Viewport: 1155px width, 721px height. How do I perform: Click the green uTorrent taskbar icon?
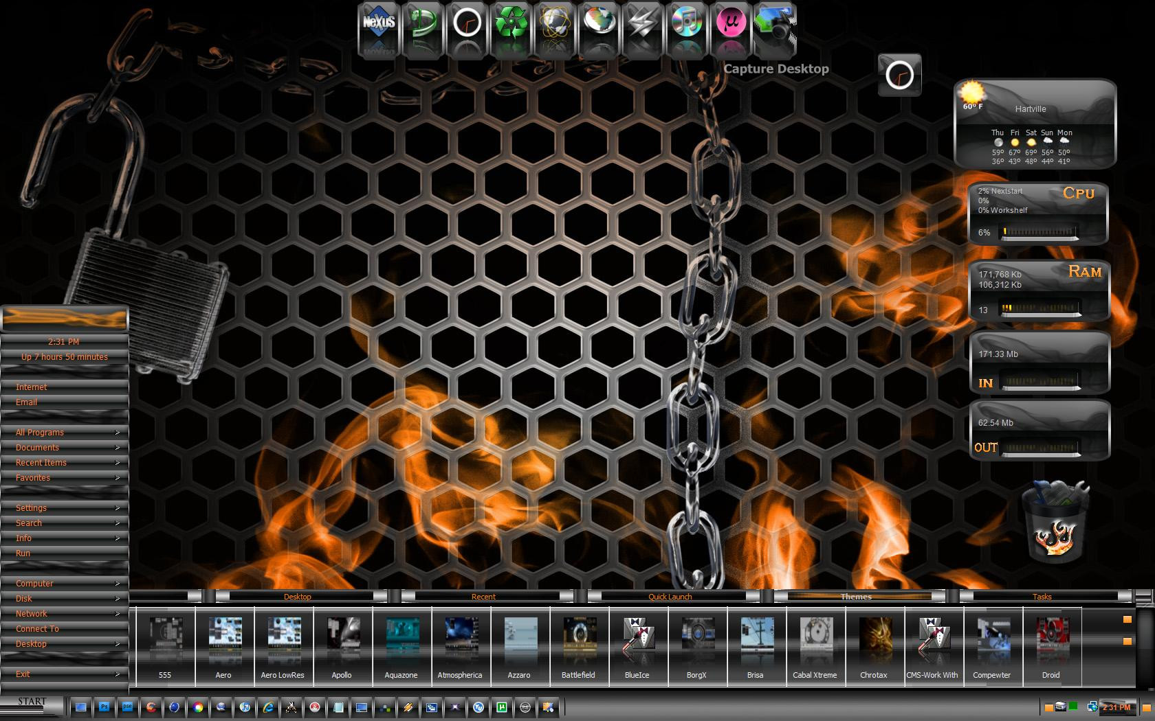click(x=501, y=707)
